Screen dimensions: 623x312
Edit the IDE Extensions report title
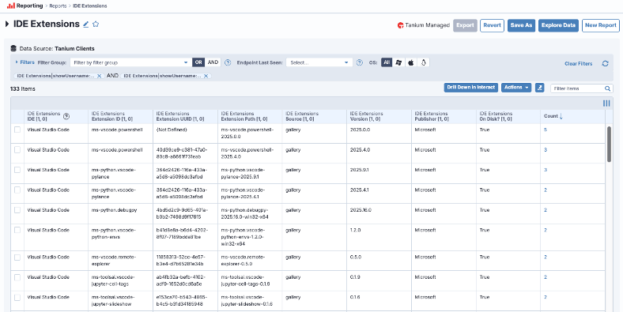click(86, 24)
